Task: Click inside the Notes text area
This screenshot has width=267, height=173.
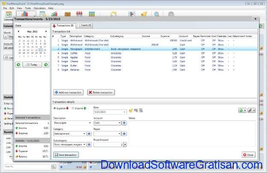Action: (x=192, y=134)
